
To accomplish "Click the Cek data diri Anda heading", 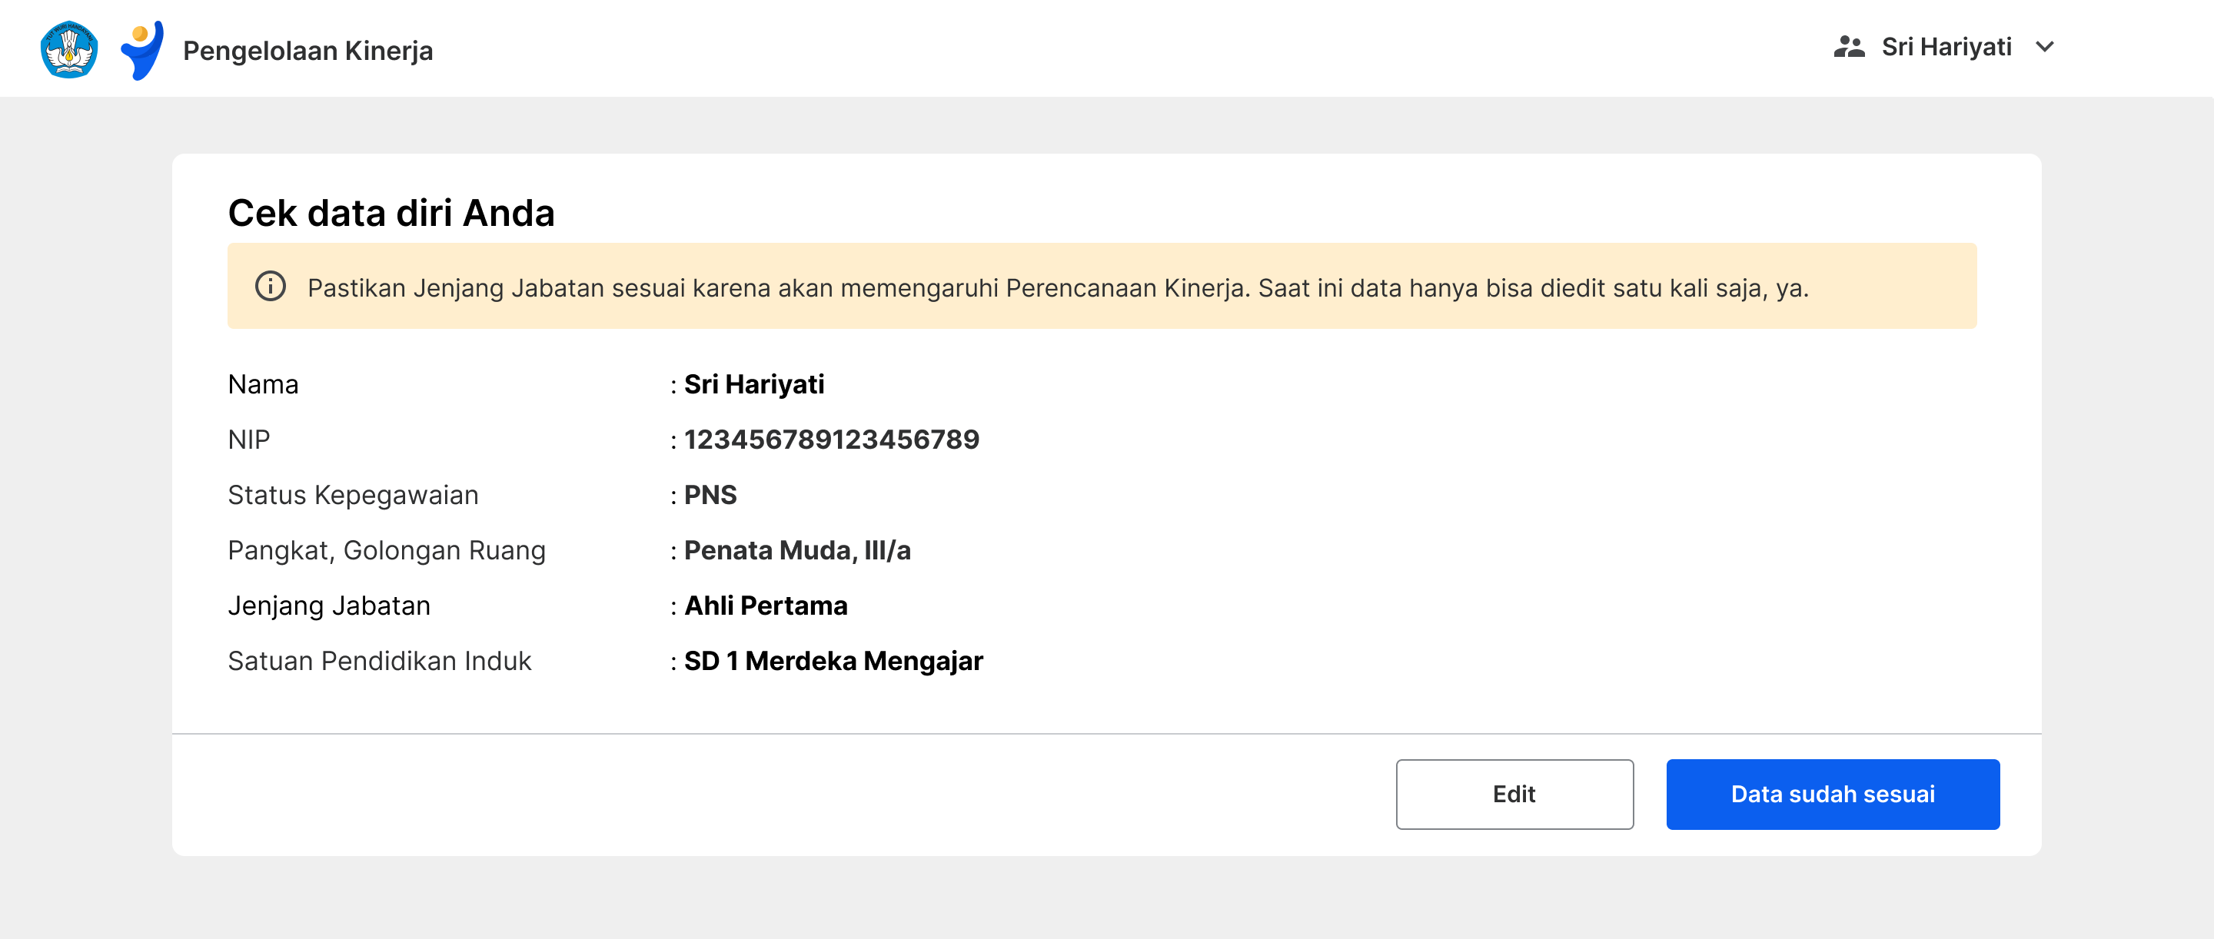I will click(391, 212).
